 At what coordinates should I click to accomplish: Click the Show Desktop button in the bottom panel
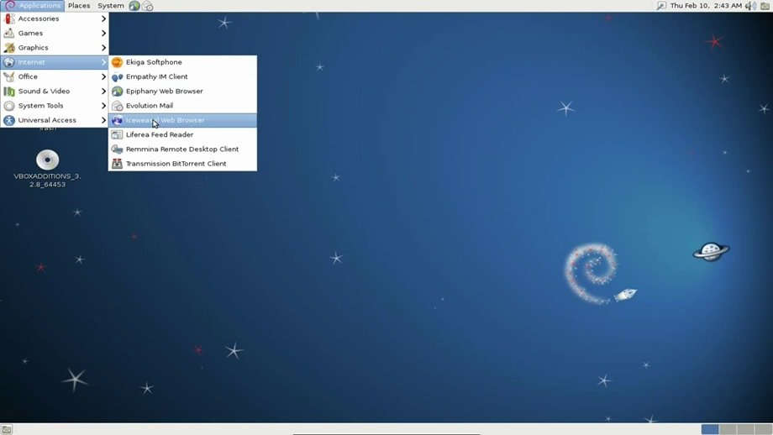click(x=7, y=429)
